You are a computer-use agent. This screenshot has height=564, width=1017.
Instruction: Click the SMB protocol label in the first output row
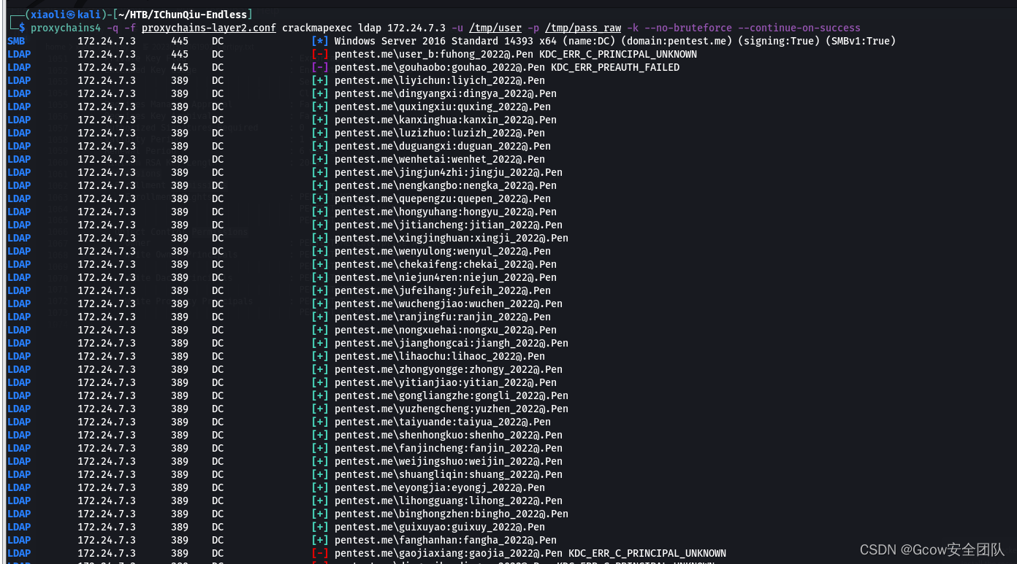[x=16, y=41]
